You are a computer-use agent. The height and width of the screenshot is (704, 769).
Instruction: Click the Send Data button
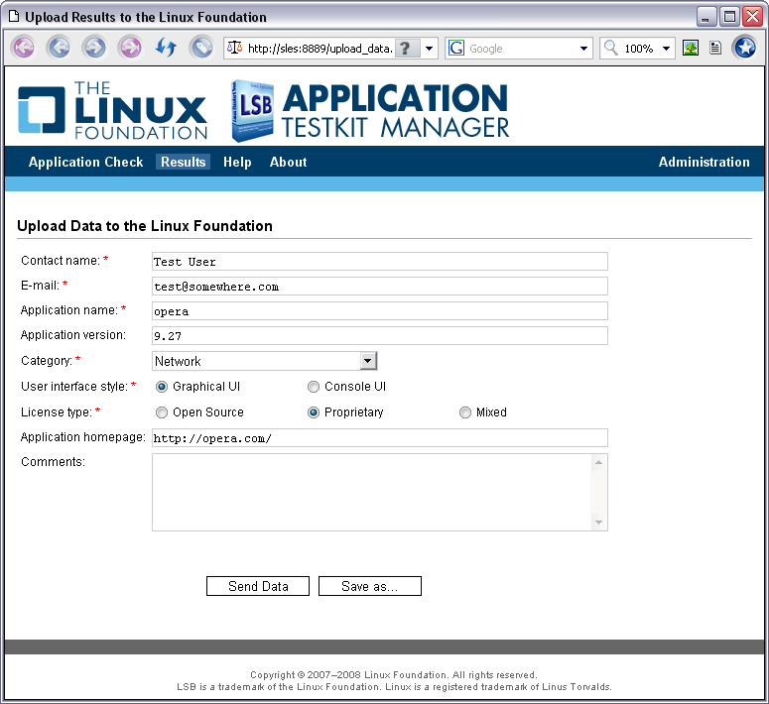258,586
